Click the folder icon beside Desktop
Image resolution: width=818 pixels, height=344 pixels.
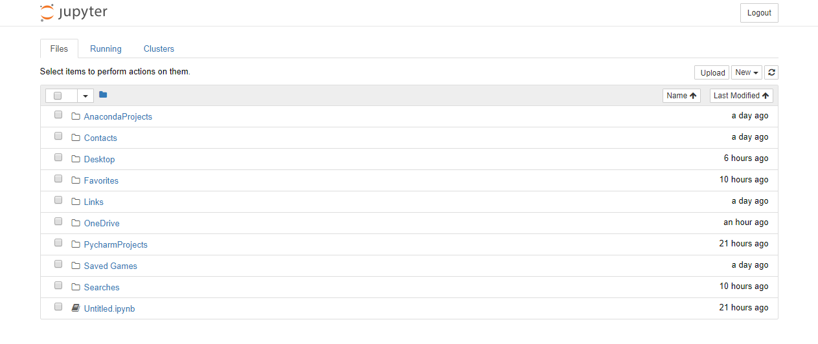[x=76, y=159]
